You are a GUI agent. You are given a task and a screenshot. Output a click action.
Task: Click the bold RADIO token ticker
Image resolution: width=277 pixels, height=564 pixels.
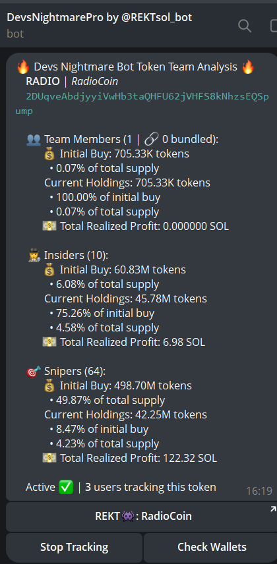42,82
